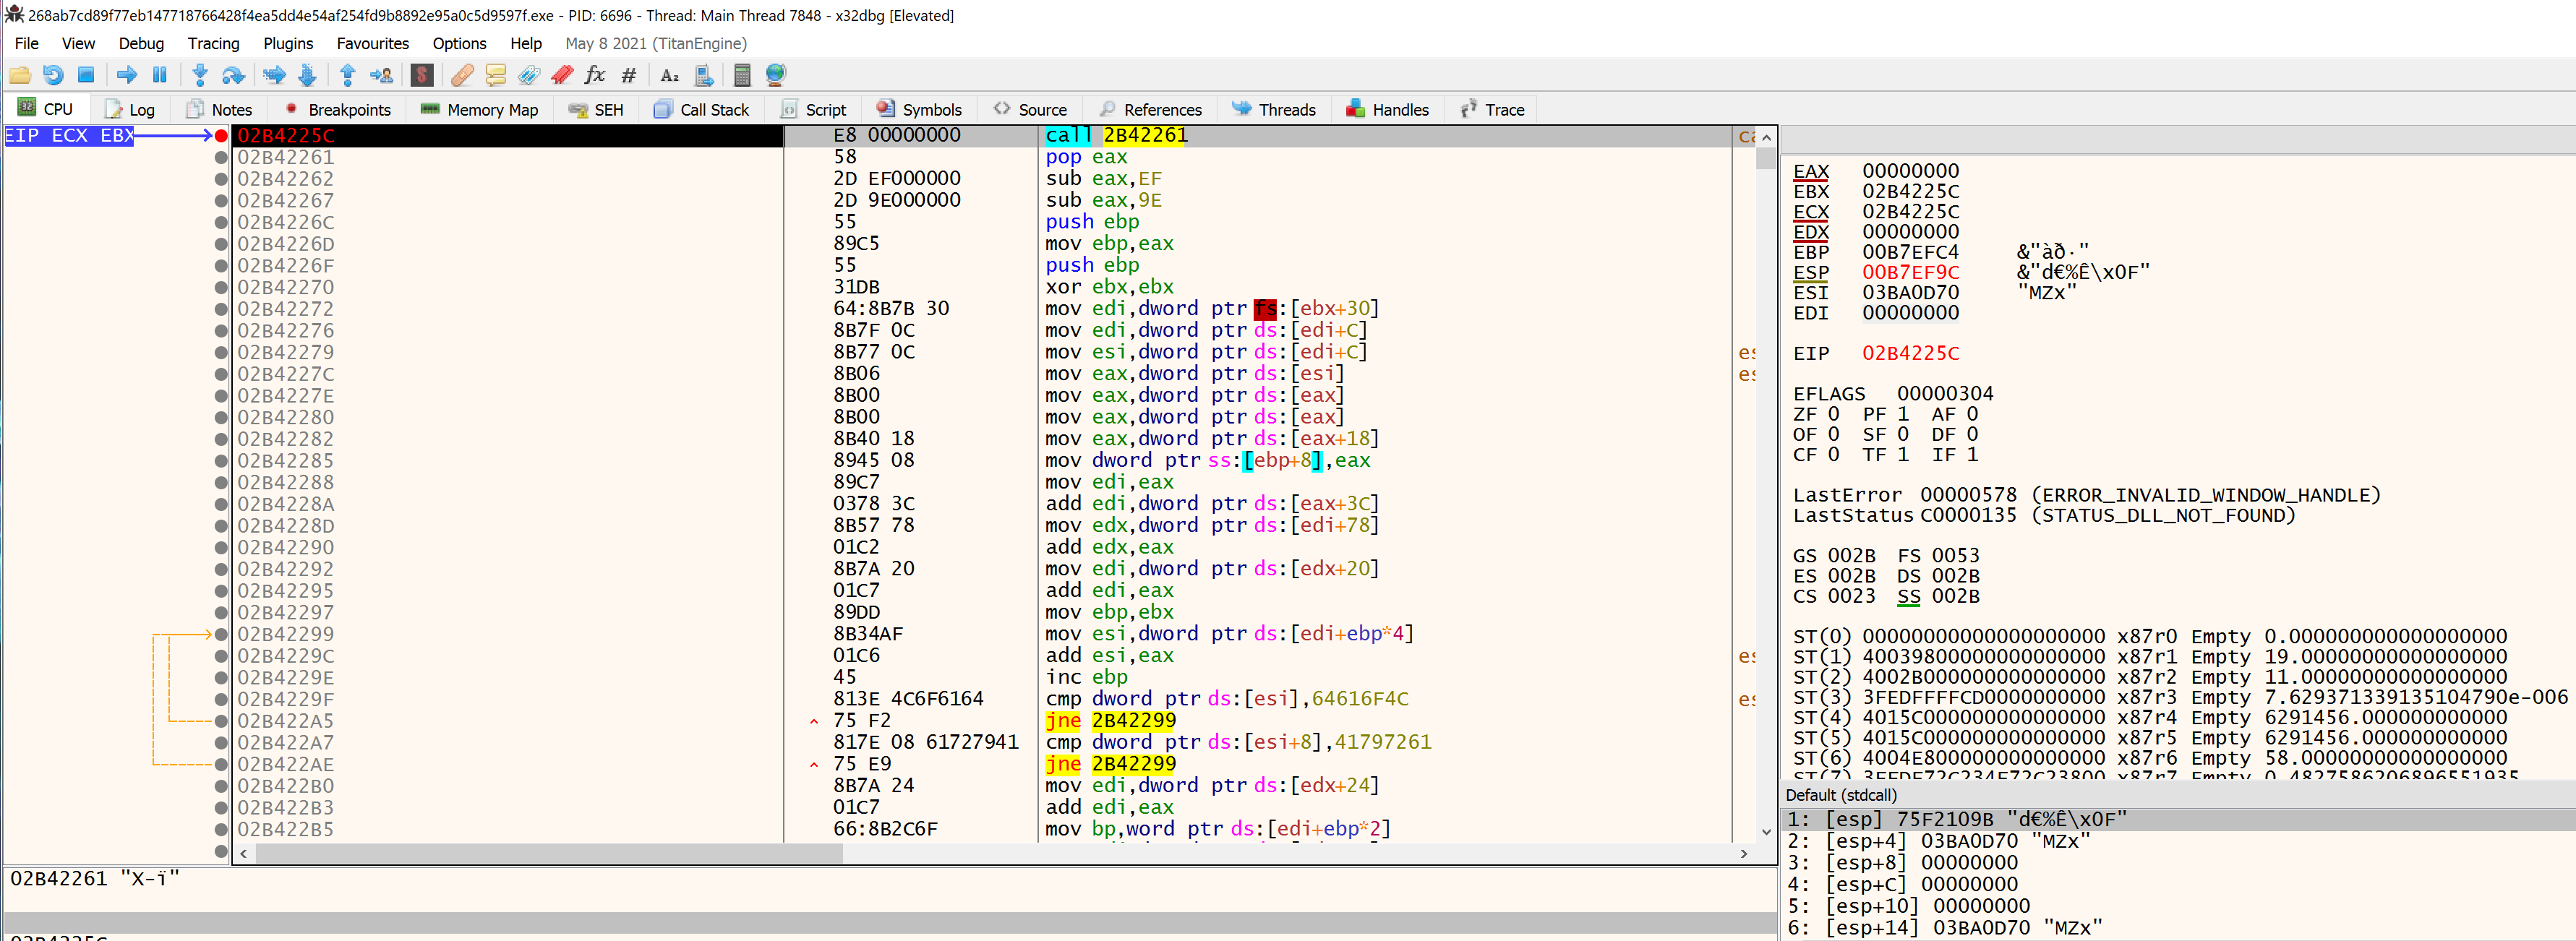Image resolution: width=2576 pixels, height=941 pixels.
Task: Open the Functions fx icon
Action: (x=595, y=75)
